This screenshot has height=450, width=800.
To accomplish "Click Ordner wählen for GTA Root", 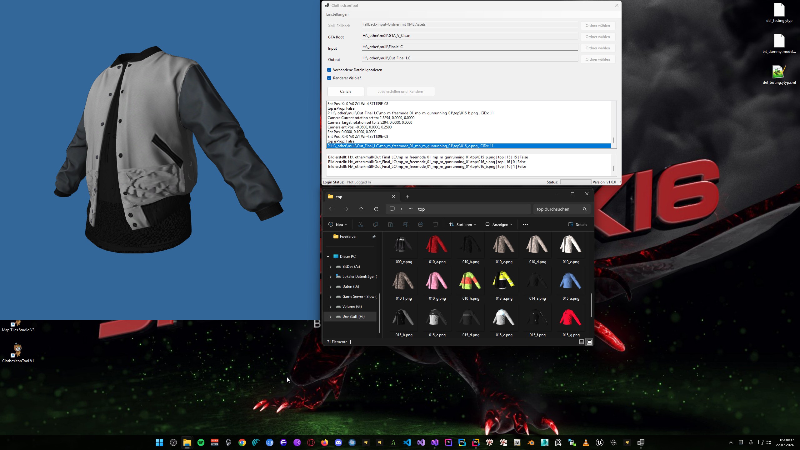I will pos(598,37).
